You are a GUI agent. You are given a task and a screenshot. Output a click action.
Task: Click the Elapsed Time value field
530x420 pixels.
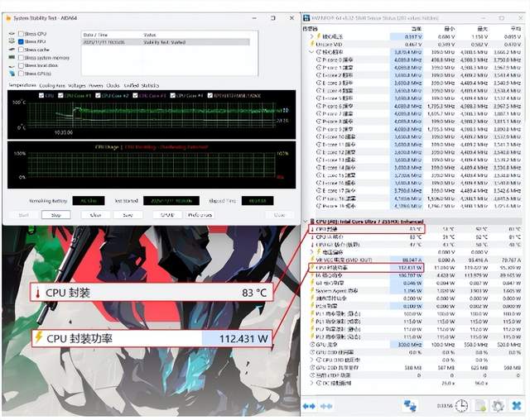point(258,201)
